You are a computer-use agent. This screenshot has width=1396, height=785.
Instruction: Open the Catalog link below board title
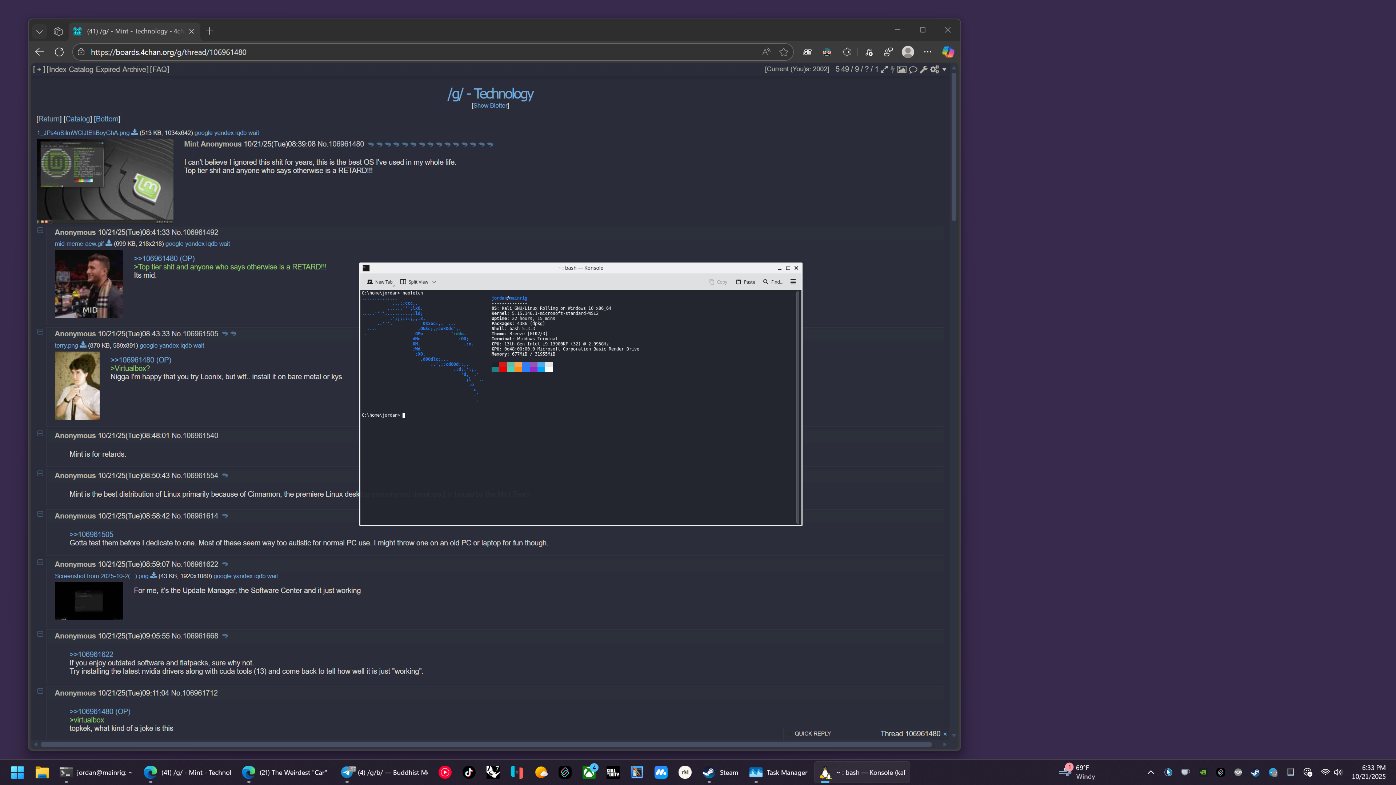point(77,119)
